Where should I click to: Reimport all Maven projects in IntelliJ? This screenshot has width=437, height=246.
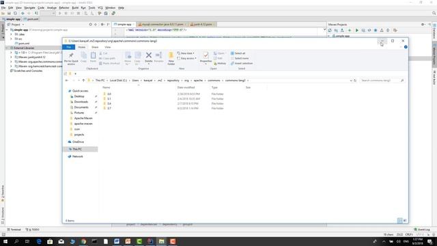click(330, 30)
